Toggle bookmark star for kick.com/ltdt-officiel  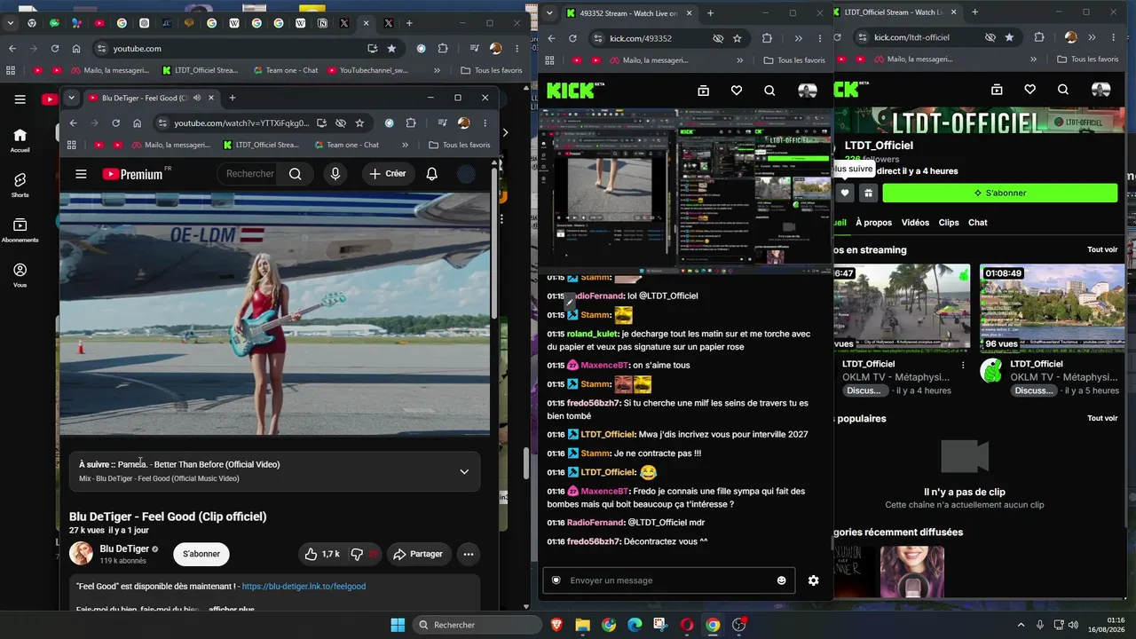[1009, 37]
